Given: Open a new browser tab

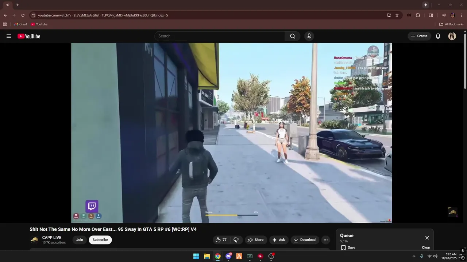Looking at the screenshot, I should point(17,5).
